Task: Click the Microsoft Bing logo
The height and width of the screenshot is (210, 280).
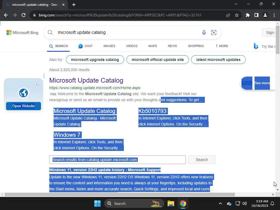Action: coord(22,33)
